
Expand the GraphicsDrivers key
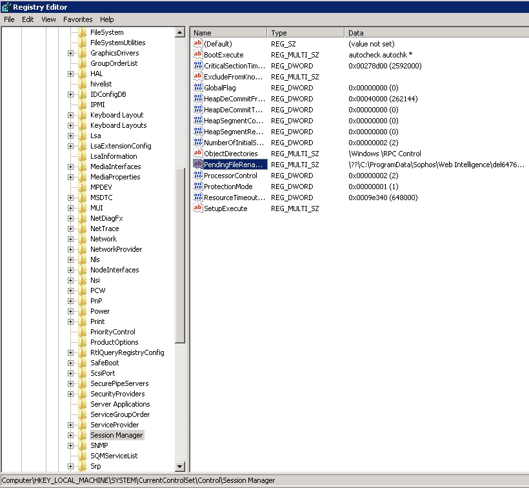pyautogui.click(x=70, y=53)
